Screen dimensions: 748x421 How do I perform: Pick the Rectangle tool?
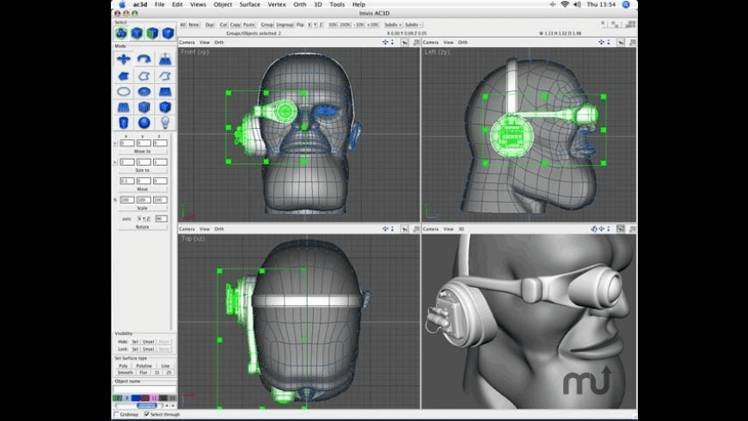pos(165,92)
